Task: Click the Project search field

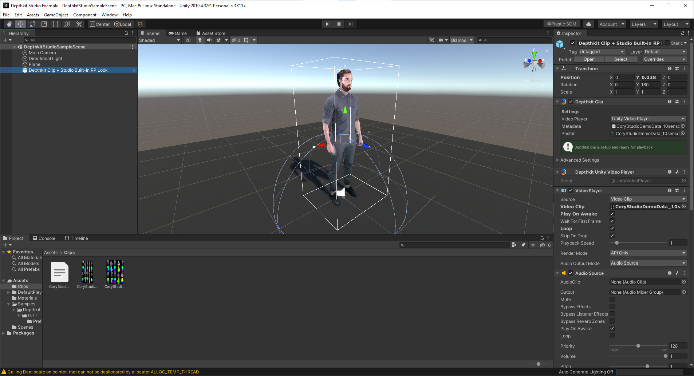Action: point(454,245)
